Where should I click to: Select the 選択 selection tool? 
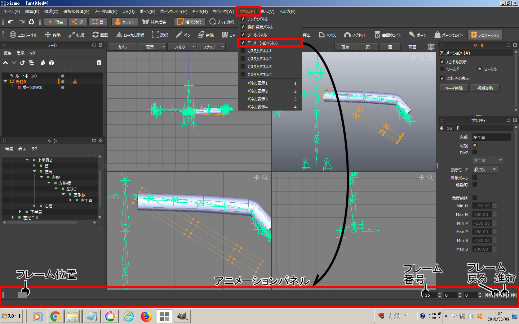point(160,35)
